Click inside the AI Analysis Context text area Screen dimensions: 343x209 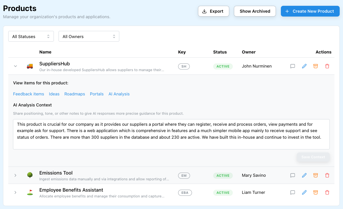click(x=171, y=134)
